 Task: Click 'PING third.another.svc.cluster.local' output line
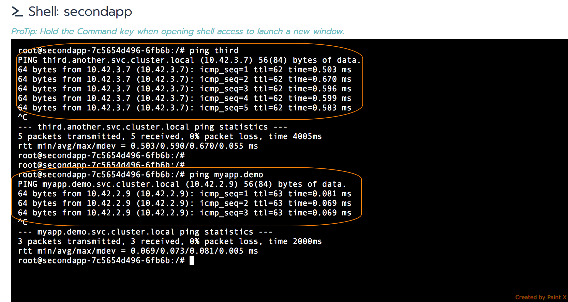(189, 60)
